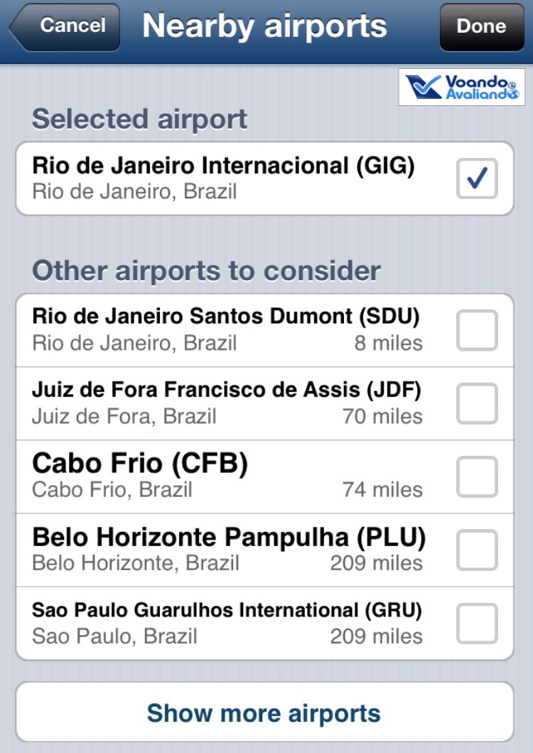Choose Juiz de Fora Francisco de Assis title
Image resolution: width=533 pixels, height=753 pixels.
tap(227, 390)
